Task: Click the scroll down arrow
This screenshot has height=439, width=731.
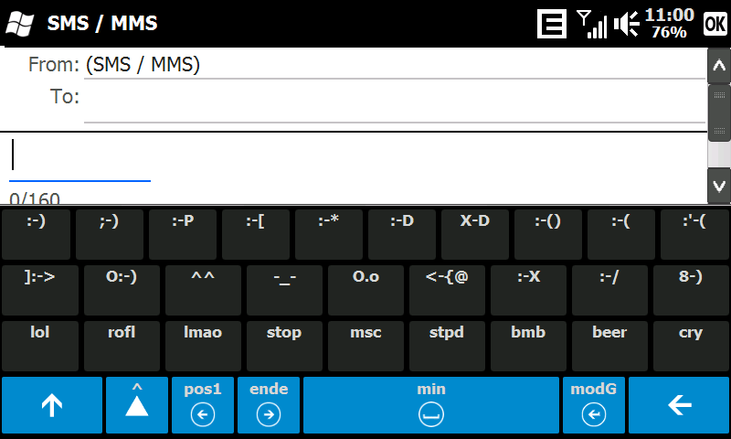Action: (x=719, y=187)
